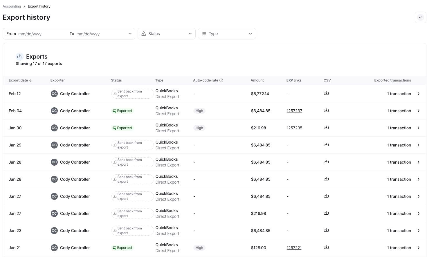Expand the date range picker chevron
The height and width of the screenshot is (257, 427).
(130, 34)
